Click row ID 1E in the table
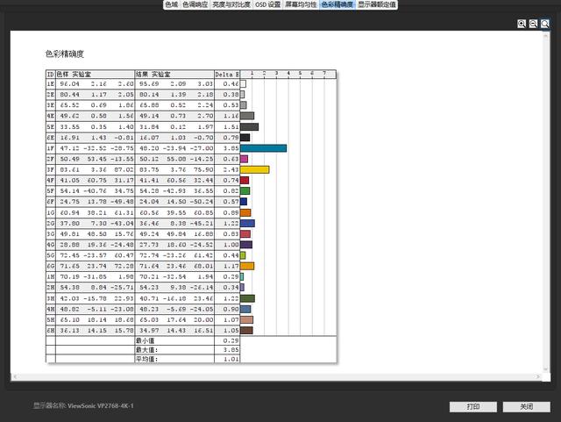Image resolution: width=561 pixels, height=422 pixels. point(51,84)
